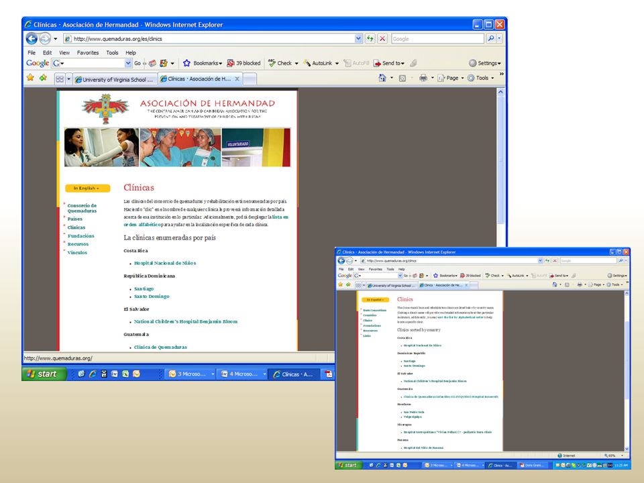Open View menu in Clínicas window

[x=64, y=52]
